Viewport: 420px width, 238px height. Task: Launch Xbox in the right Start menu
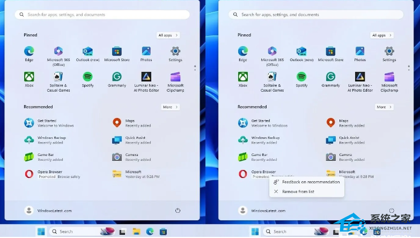[243, 79]
